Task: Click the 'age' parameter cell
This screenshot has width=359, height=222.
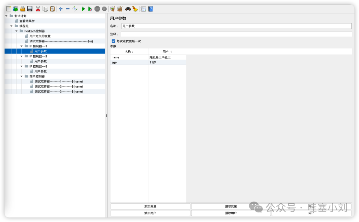Action: click(129, 62)
